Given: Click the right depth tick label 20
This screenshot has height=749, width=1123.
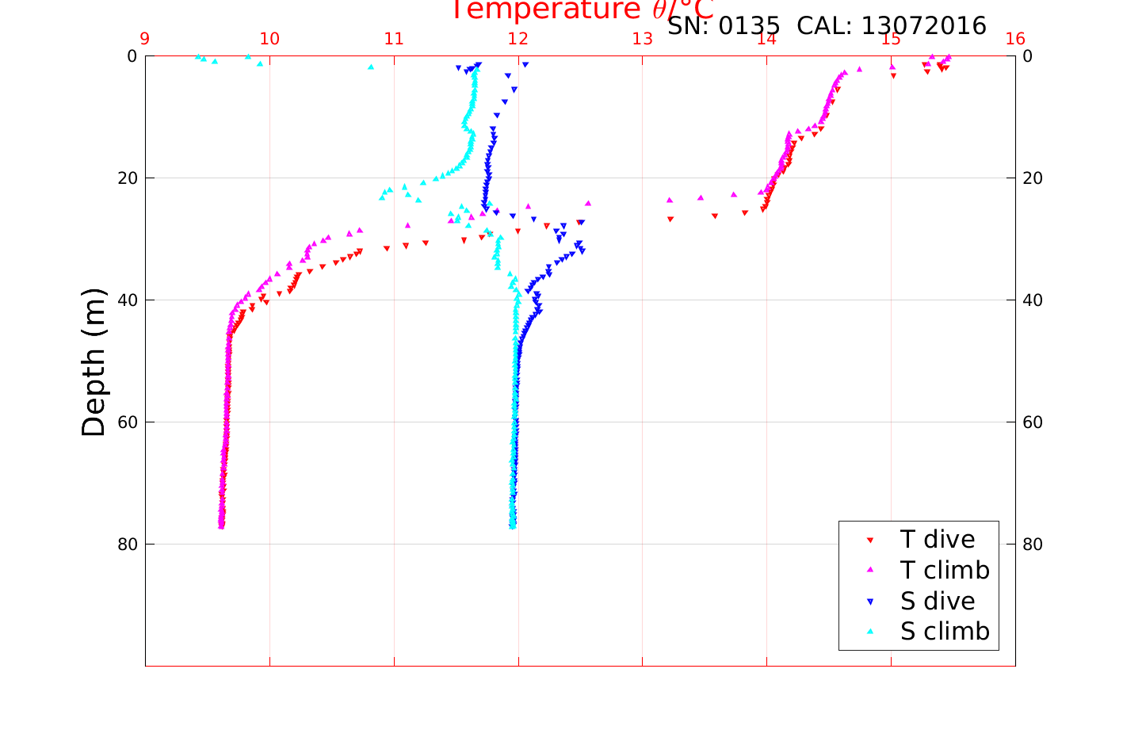Looking at the screenshot, I should pos(1033,178).
